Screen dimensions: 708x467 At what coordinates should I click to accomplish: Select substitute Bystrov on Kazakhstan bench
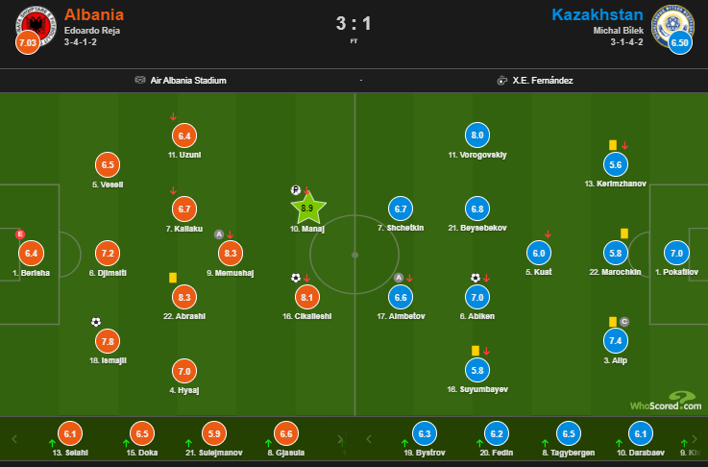(424, 433)
